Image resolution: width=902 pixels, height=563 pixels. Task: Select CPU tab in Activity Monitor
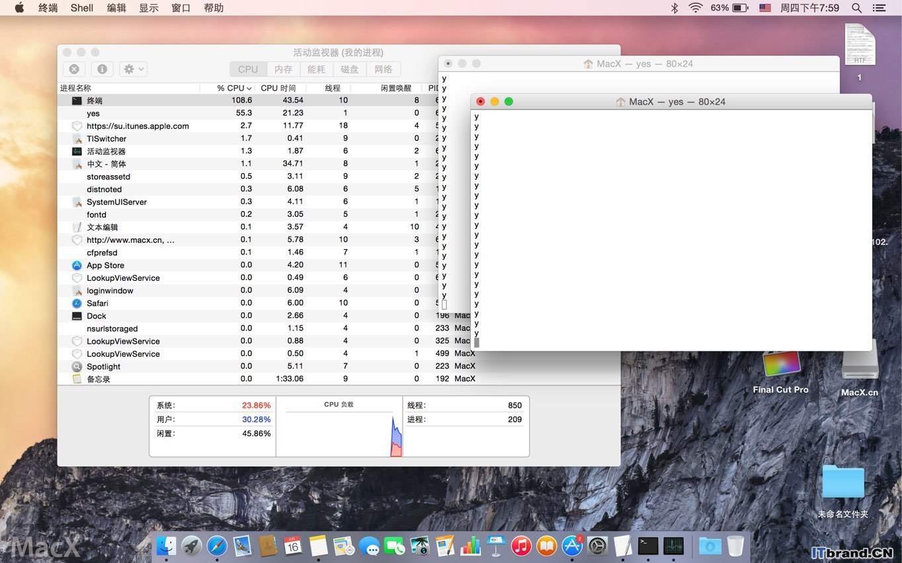click(248, 69)
